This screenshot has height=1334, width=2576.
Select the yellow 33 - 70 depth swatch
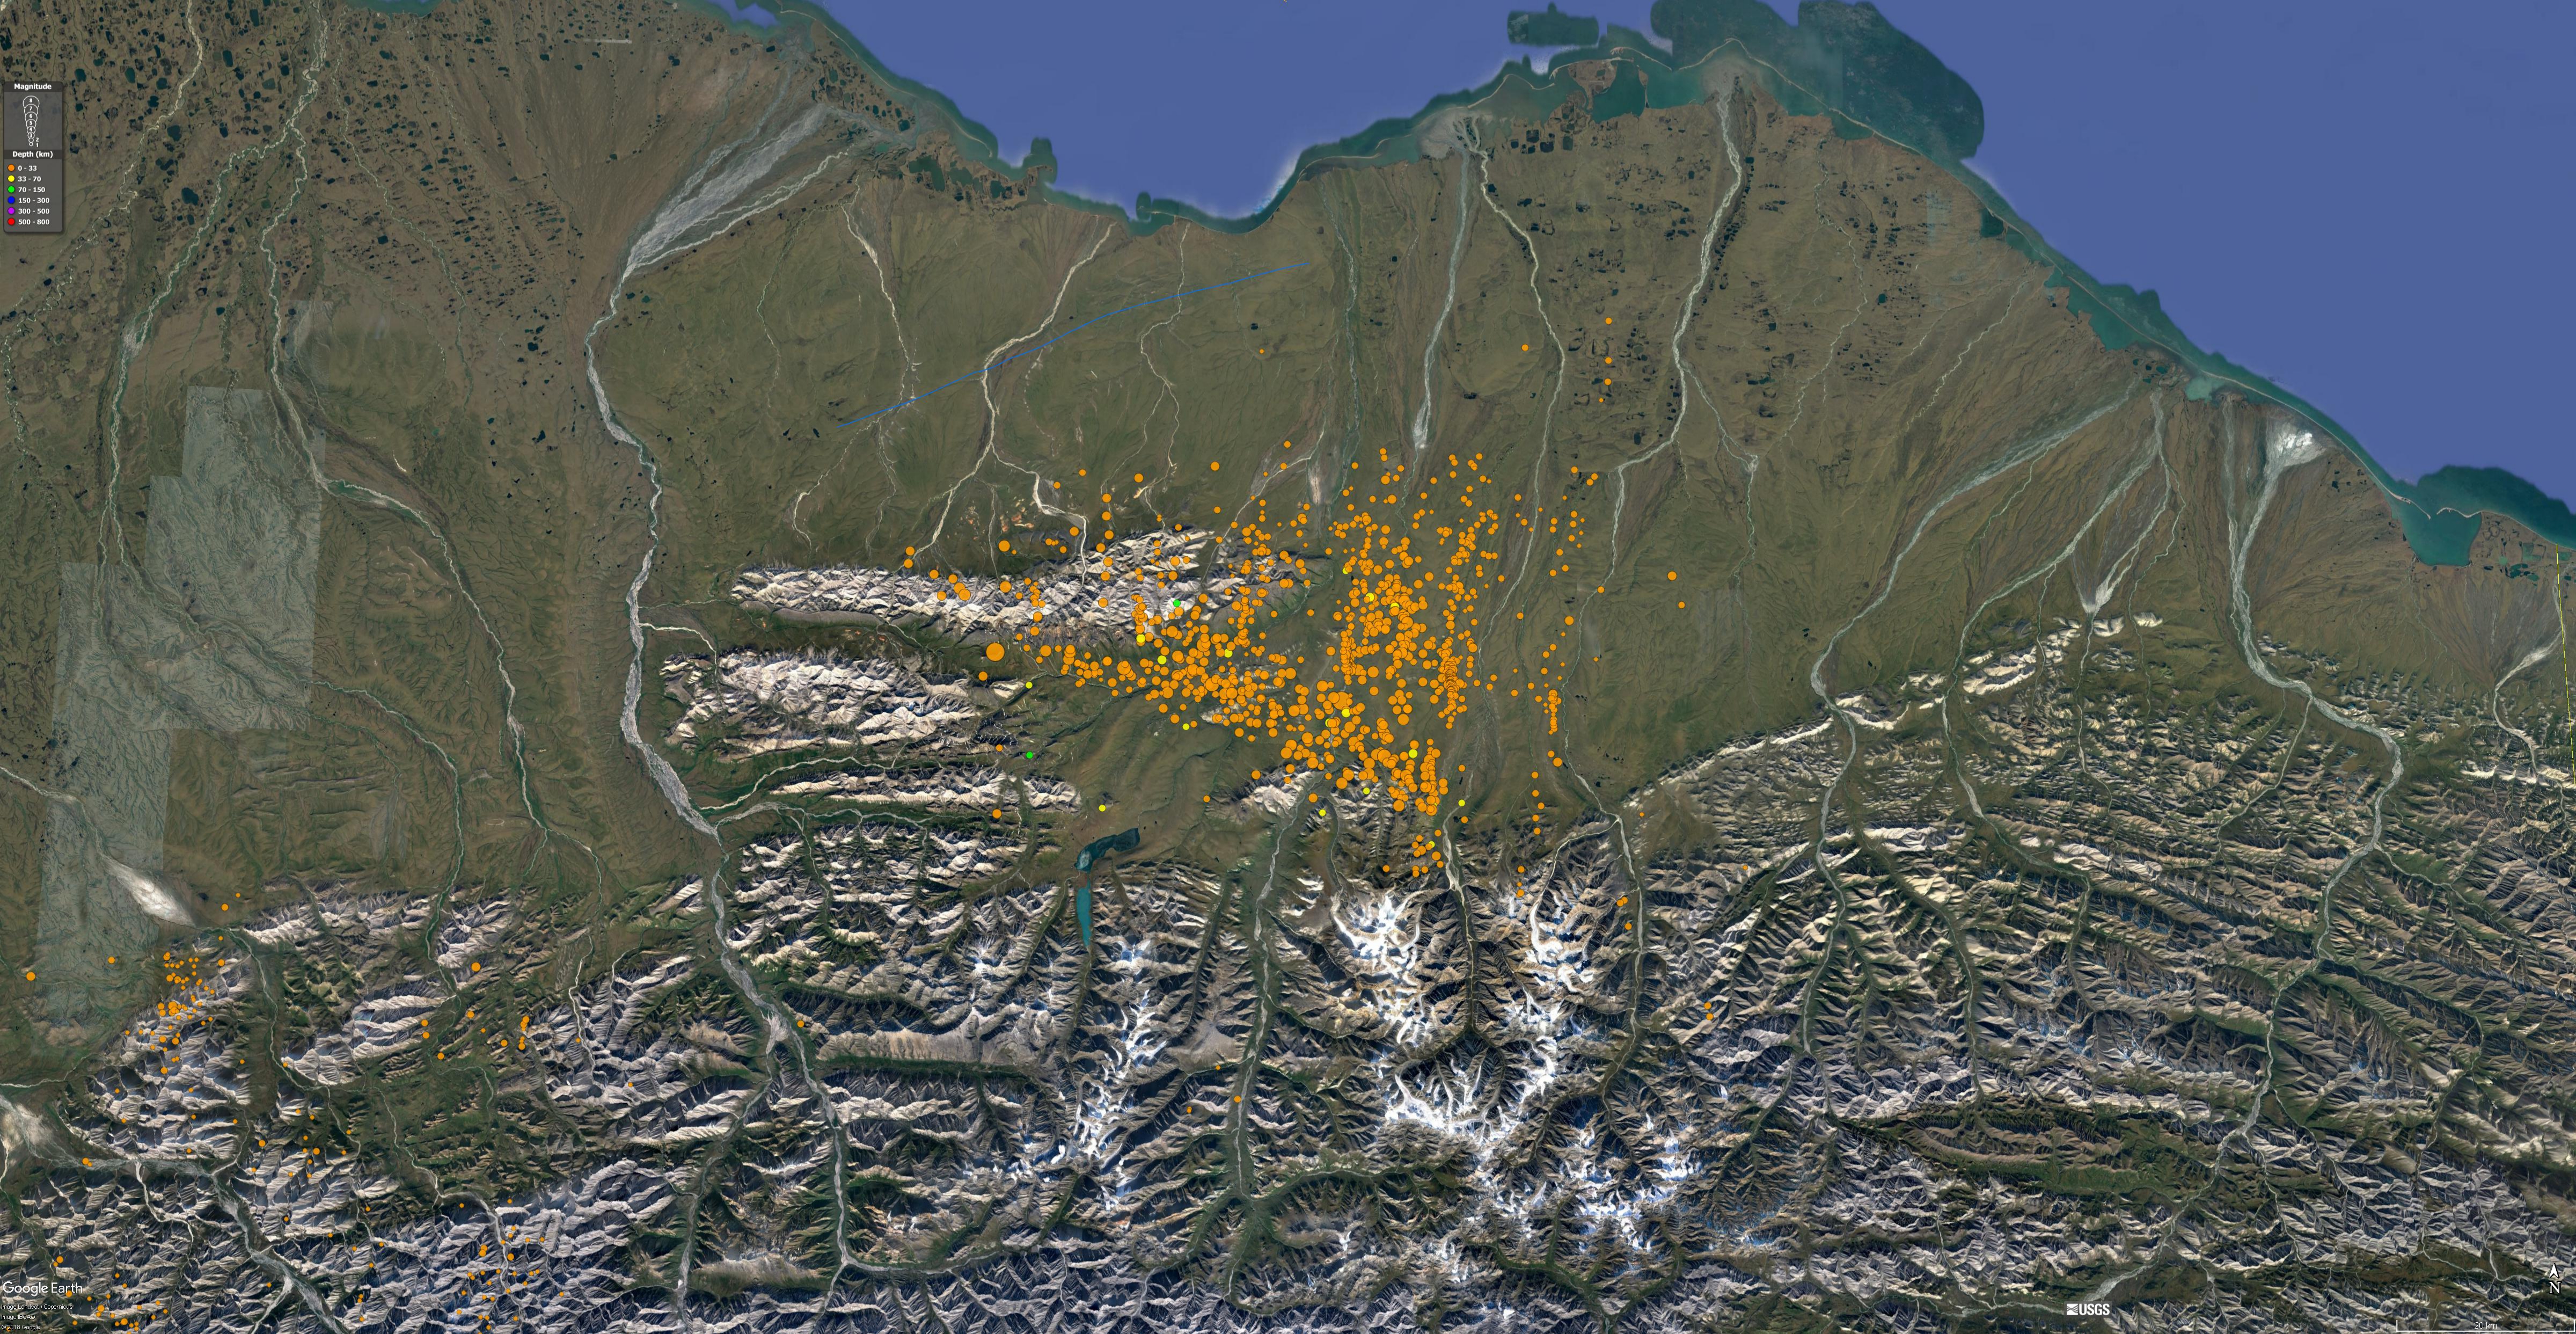pyautogui.click(x=11, y=179)
